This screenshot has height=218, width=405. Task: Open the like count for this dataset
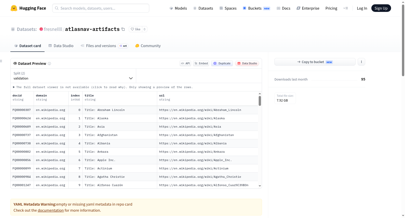[145, 29]
